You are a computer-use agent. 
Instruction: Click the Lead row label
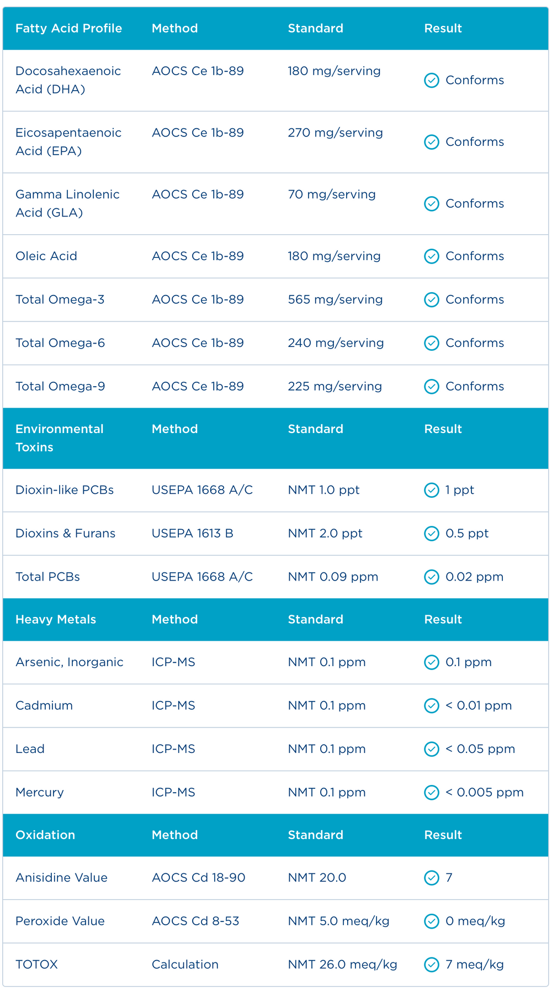(30, 749)
